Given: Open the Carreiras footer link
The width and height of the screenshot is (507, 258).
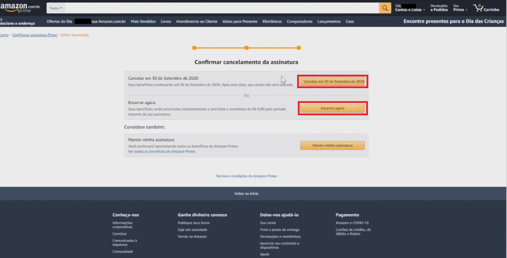Looking at the screenshot, I should [x=120, y=234].
